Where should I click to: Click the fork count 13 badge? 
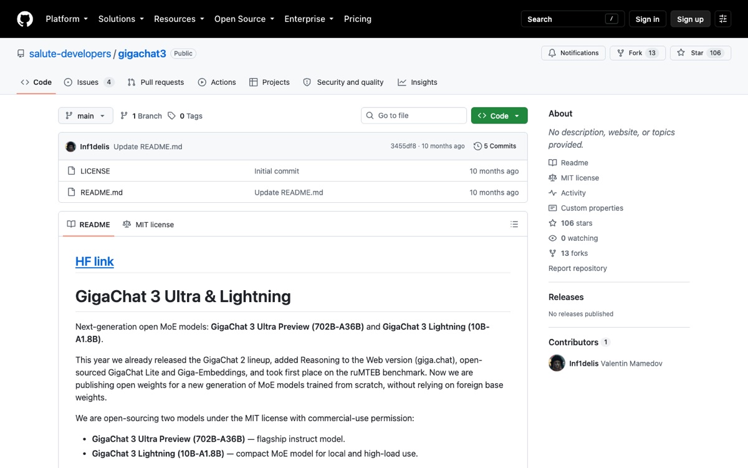click(x=652, y=53)
